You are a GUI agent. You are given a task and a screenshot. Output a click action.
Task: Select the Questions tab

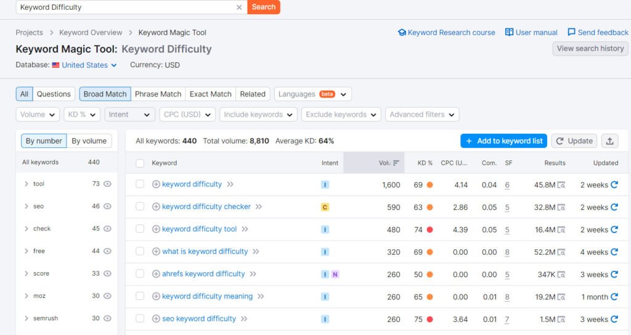54,94
